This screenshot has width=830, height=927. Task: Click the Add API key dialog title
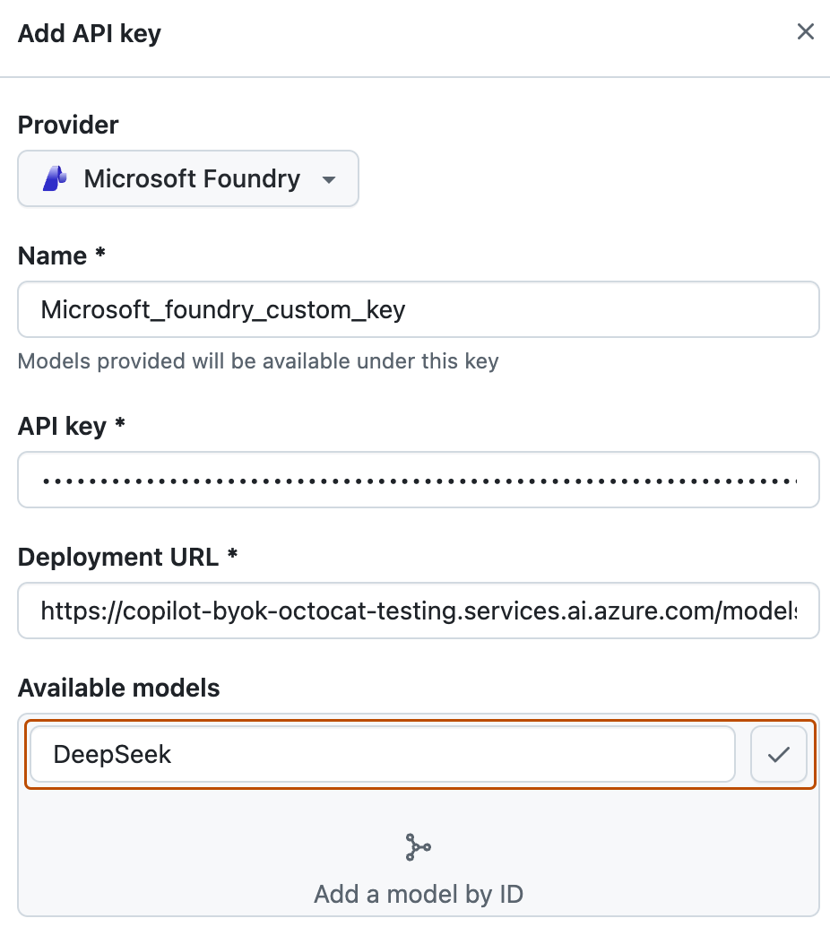89,32
